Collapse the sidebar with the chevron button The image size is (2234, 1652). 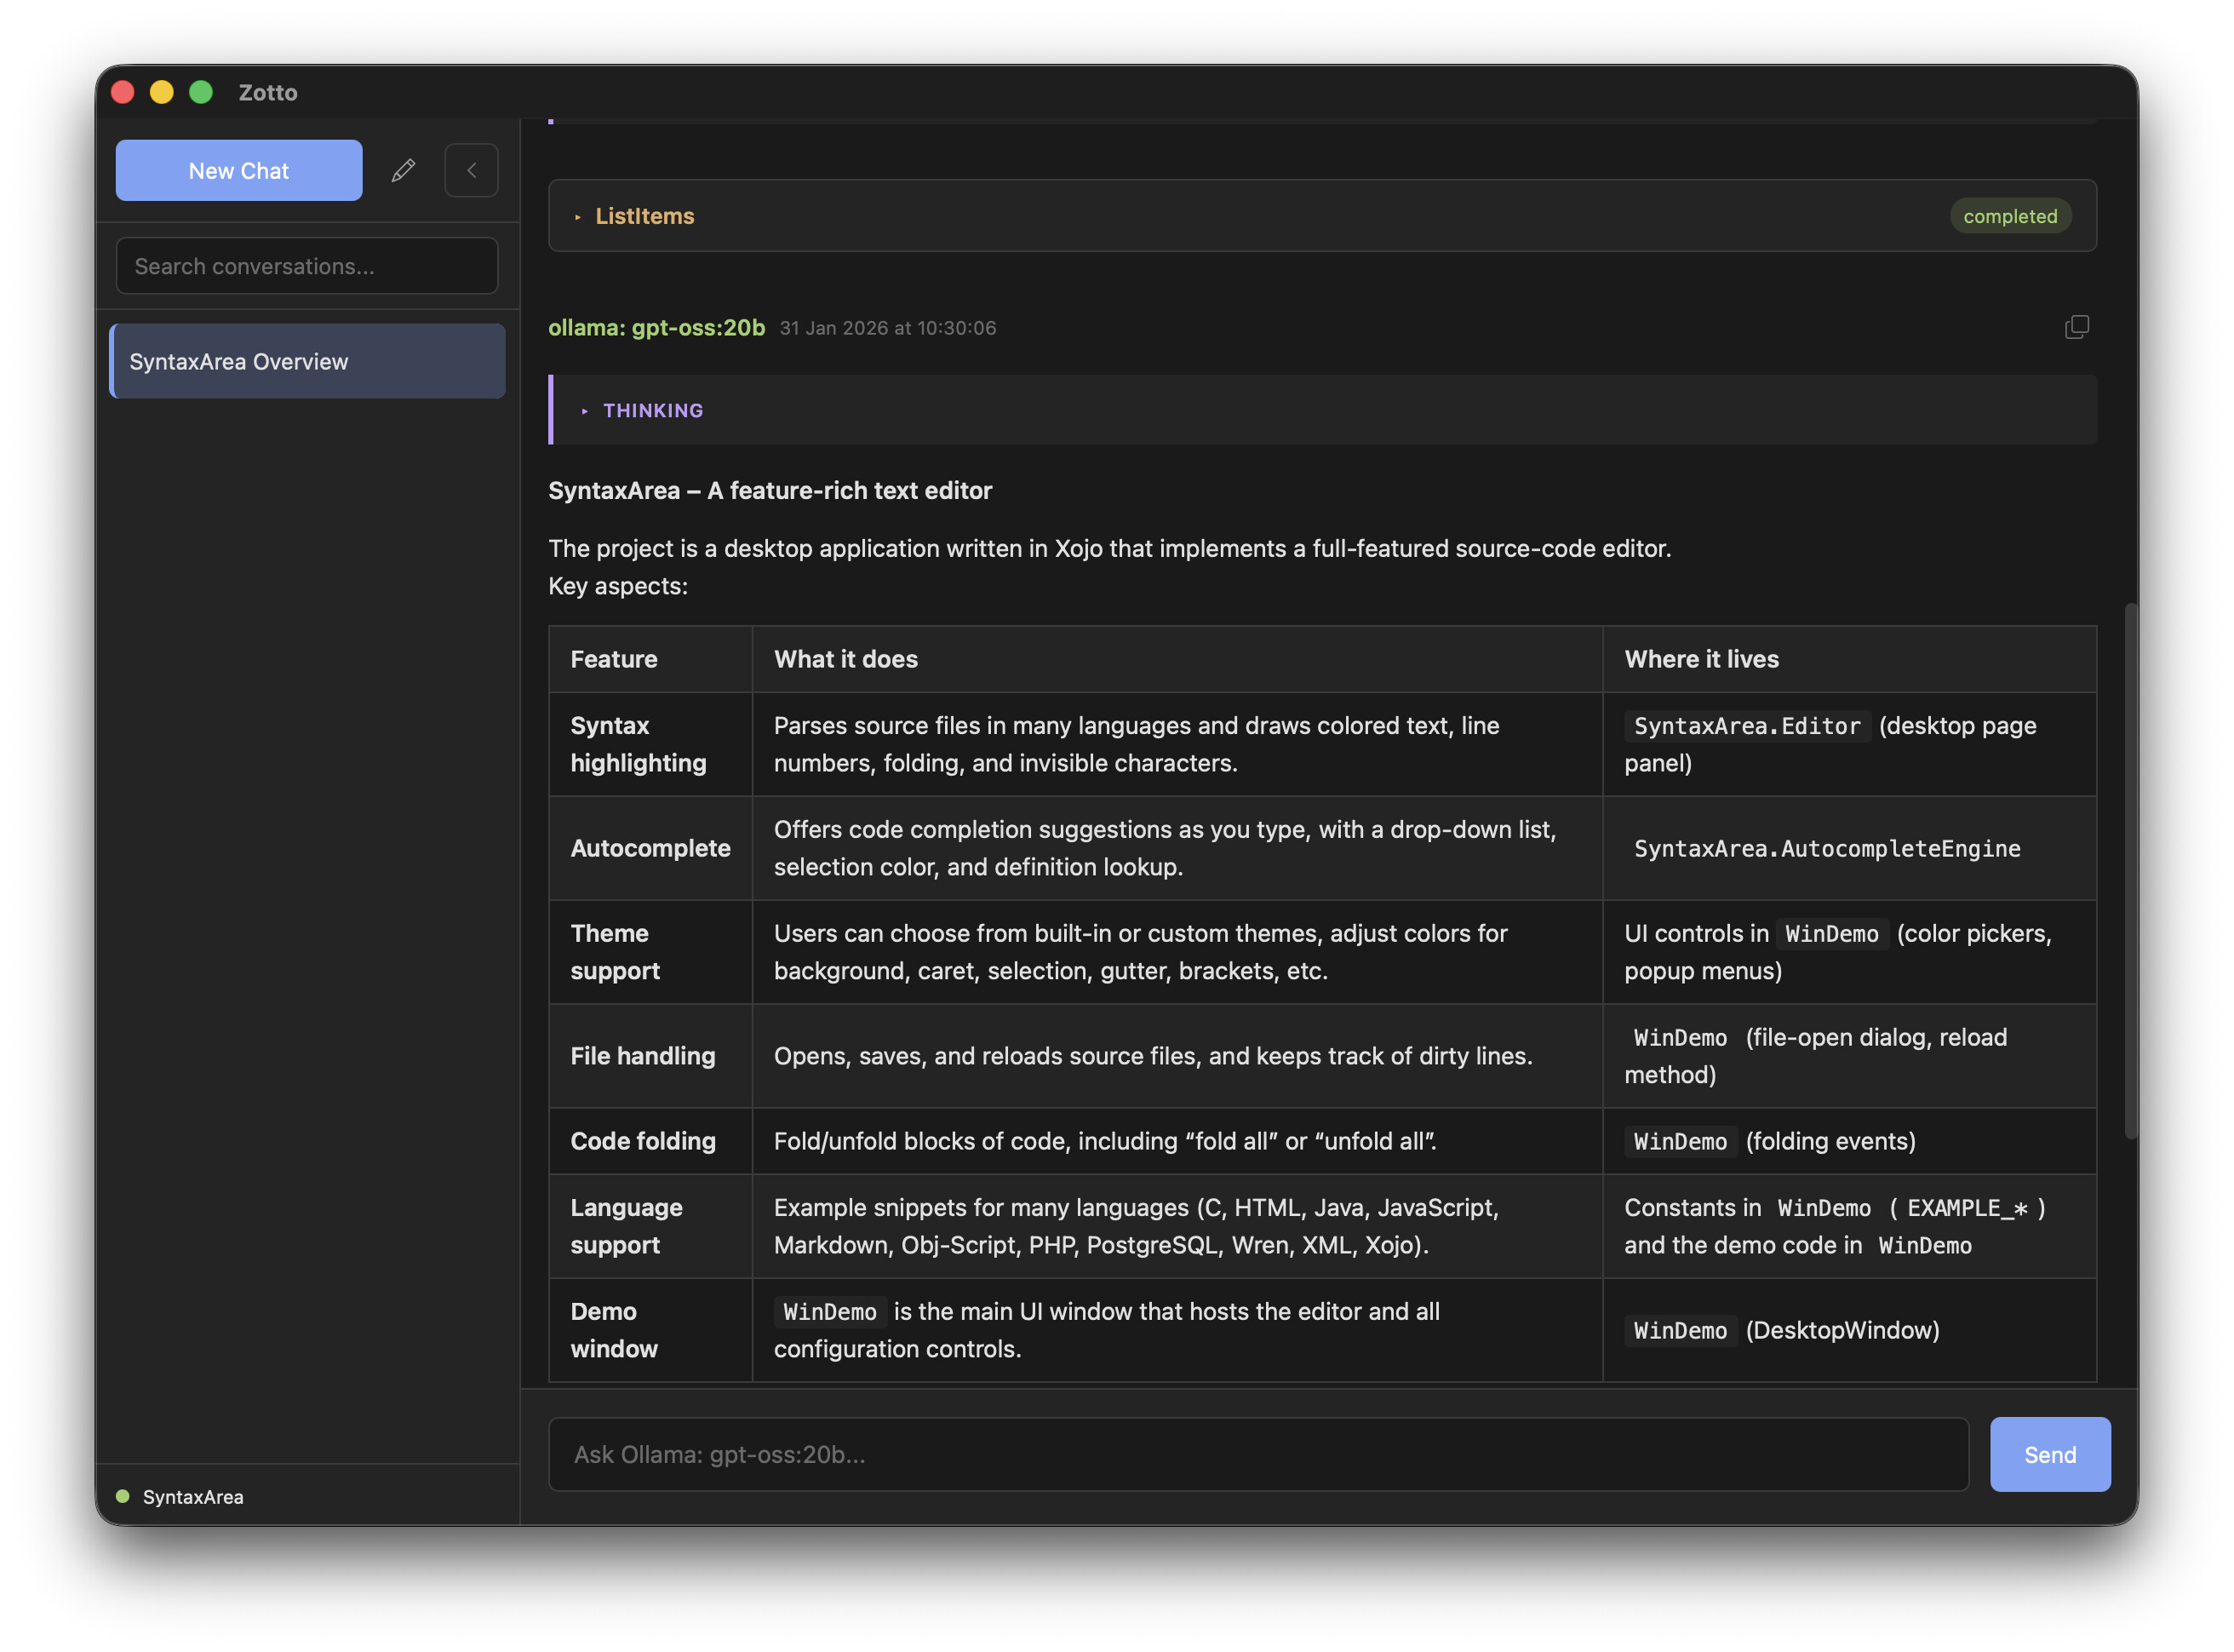(x=471, y=170)
